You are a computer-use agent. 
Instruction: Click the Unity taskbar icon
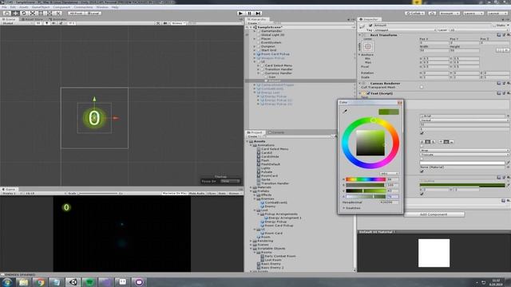coord(73,281)
